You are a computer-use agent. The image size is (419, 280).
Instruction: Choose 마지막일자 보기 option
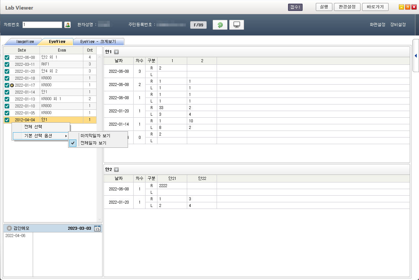[x=96, y=136]
